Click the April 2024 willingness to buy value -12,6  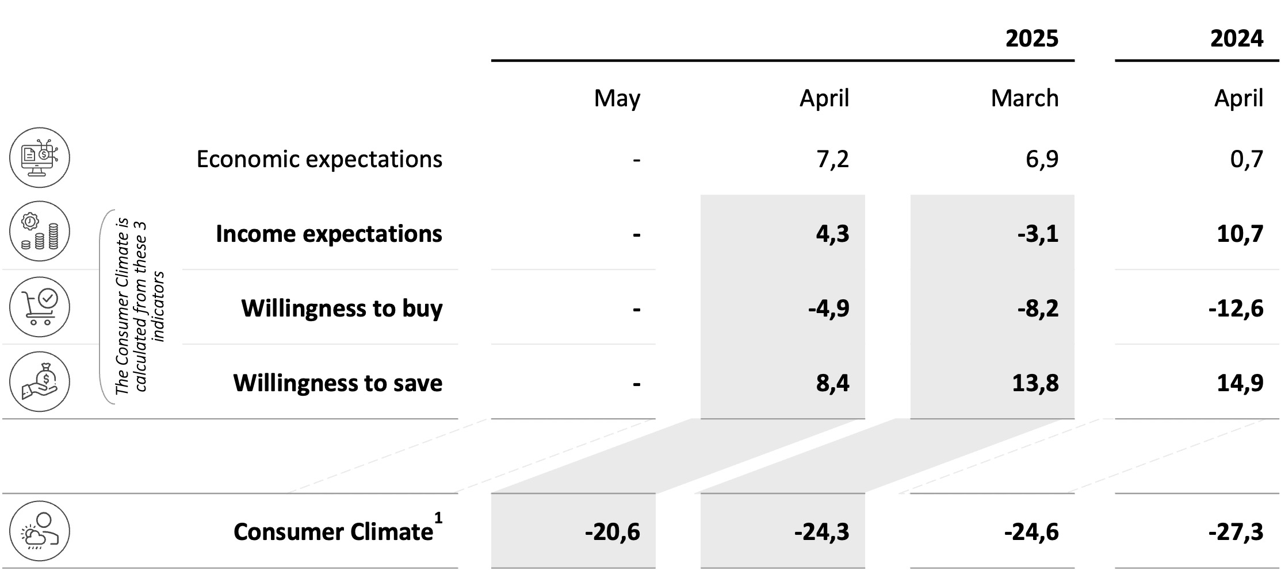point(1236,308)
